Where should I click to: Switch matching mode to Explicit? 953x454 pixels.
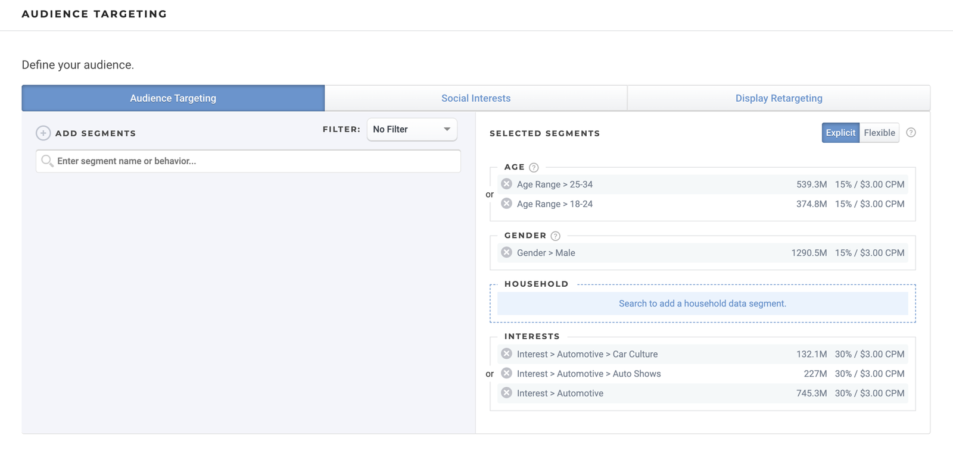click(x=840, y=133)
